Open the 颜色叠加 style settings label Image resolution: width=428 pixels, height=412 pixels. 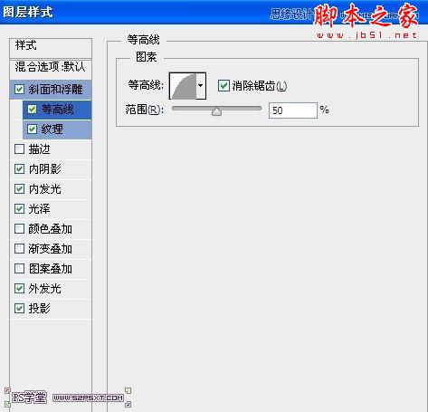pyautogui.click(x=51, y=229)
